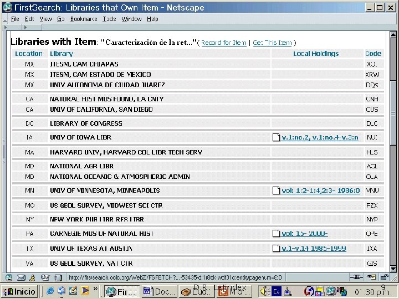Click the Texas at Austin holdings document icon

tap(276, 249)
